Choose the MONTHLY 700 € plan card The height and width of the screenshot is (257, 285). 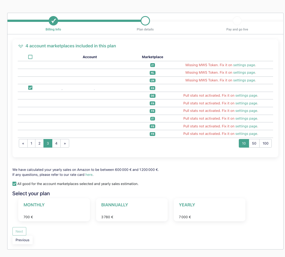tap(54, 210)
